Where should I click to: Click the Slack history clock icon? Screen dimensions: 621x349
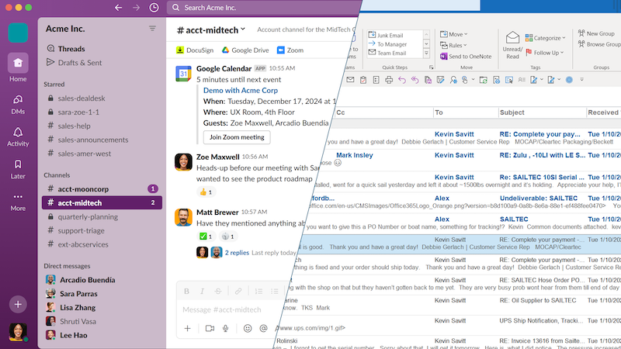pos(154,8)
